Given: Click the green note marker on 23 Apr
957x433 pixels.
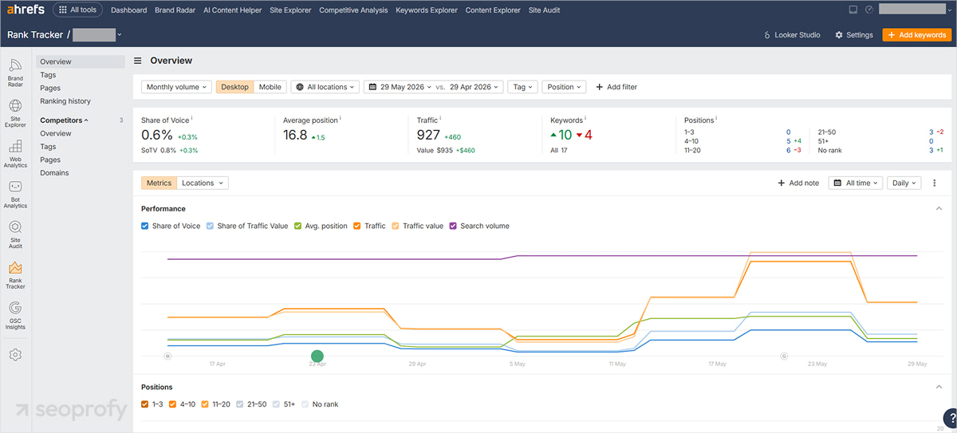Looking at the screenshot, I should click(x=317, y=356).
